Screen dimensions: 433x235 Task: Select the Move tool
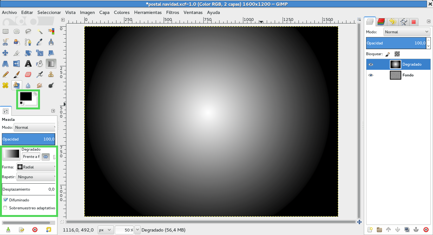[5, 53]
